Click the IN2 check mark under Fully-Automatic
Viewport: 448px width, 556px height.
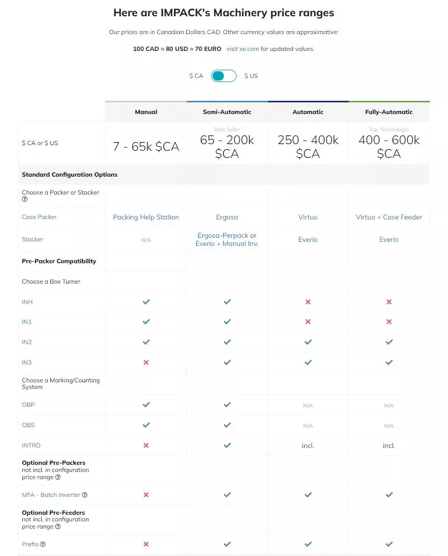tap(389, 342)
